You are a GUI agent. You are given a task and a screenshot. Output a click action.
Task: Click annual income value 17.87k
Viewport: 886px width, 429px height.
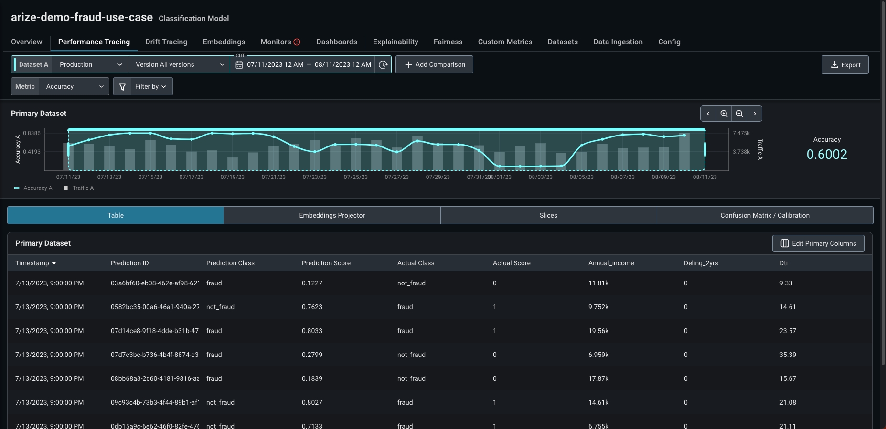(598, 378)
